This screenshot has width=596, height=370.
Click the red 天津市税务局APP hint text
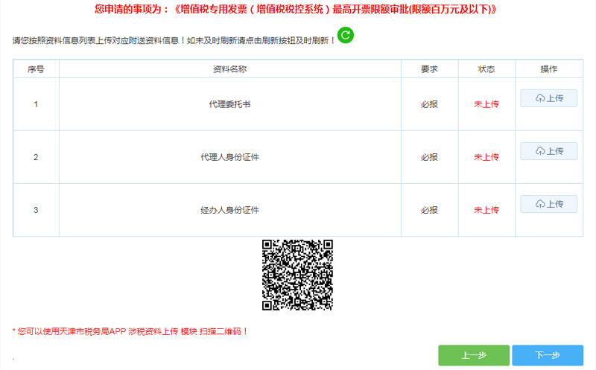pos(130,331)
